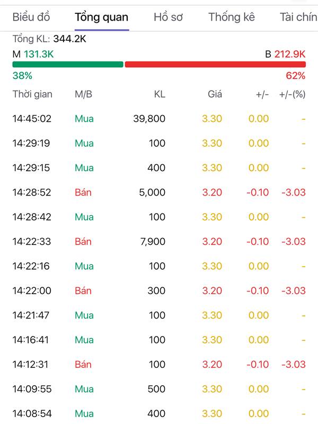Screen dimensions: 318x424
Task: Click the green buy volume bar
Action: [68, 64]
